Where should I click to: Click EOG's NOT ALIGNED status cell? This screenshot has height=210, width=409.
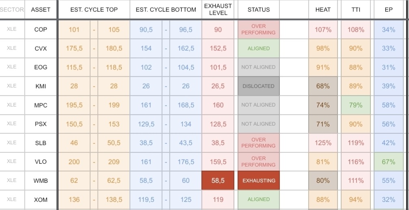(258, 67)
